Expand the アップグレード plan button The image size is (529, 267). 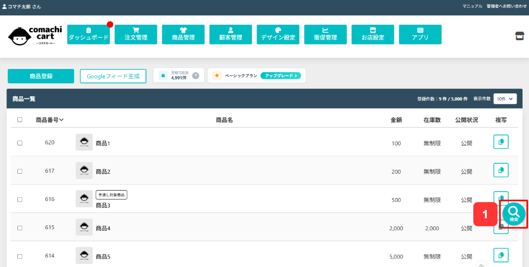[280, 75]
